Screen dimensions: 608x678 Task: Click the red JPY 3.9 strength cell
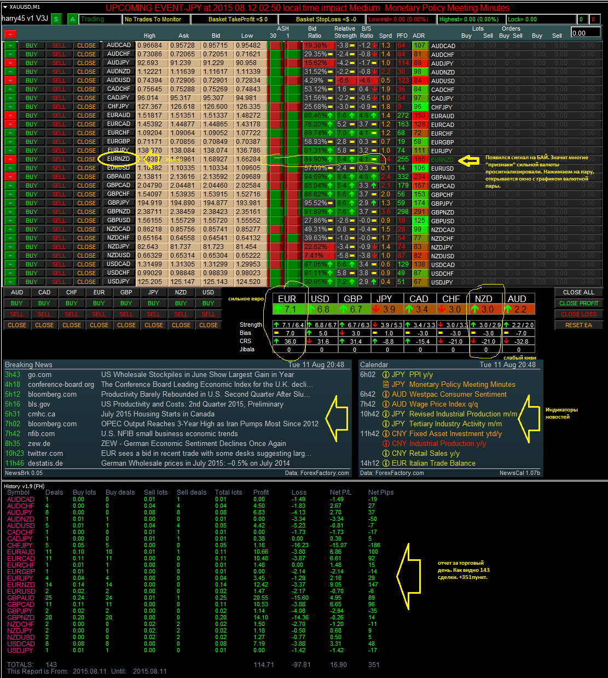click(x=387, y=309)
